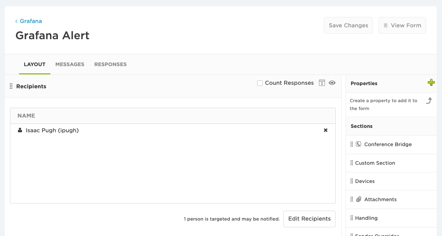Image resolution: width=442 pixels, height=236 pixels.
Task: Select the Handling section item
Action: pyautogui.click(x=391, y=218)
